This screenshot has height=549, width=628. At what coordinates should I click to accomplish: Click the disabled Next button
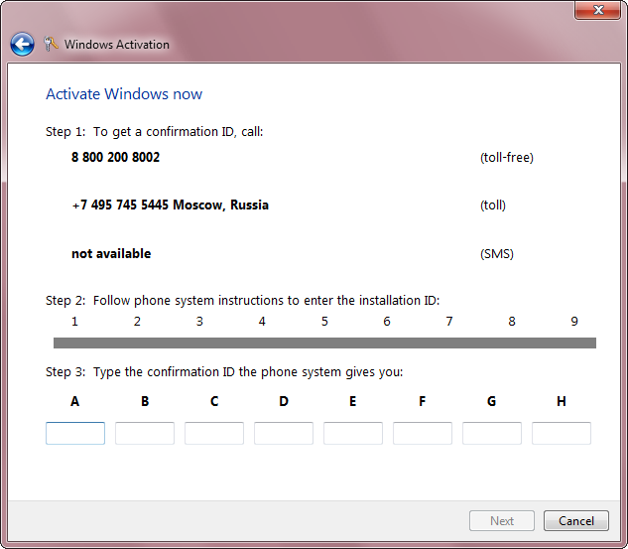501,520
